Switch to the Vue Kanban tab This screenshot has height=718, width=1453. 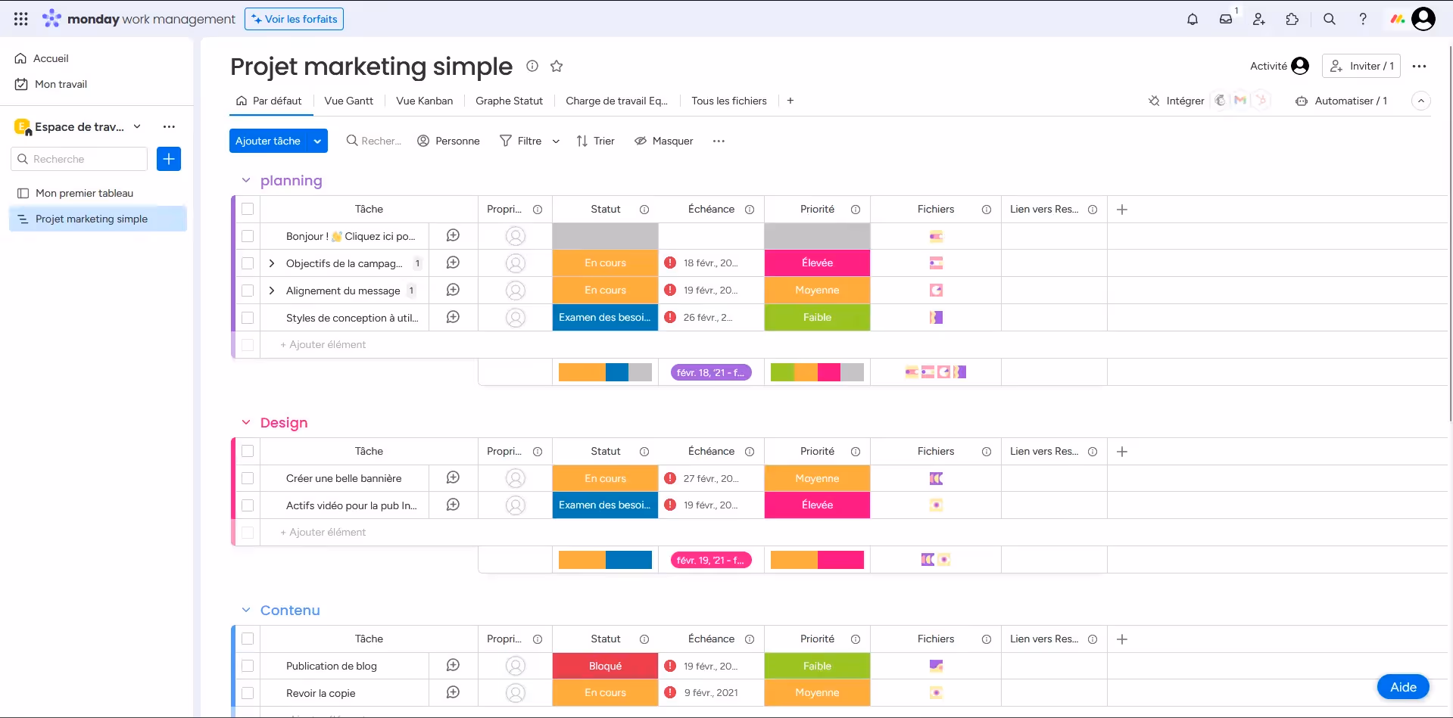point(424,101)
